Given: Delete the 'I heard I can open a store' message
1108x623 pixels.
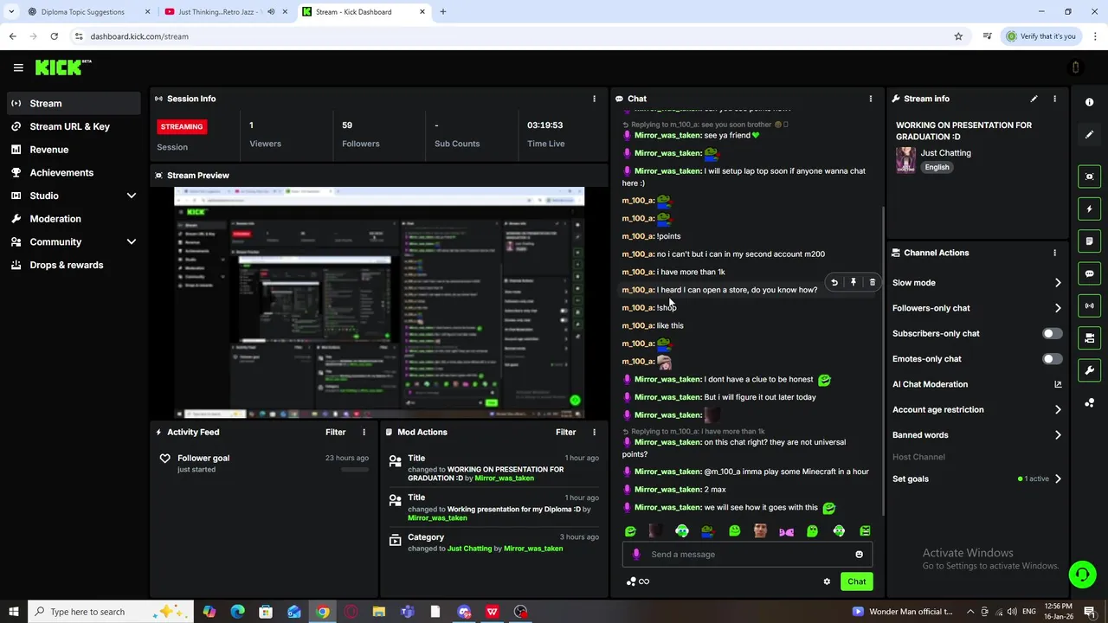Looking at the screenshot, I should [x=872, y=282].
